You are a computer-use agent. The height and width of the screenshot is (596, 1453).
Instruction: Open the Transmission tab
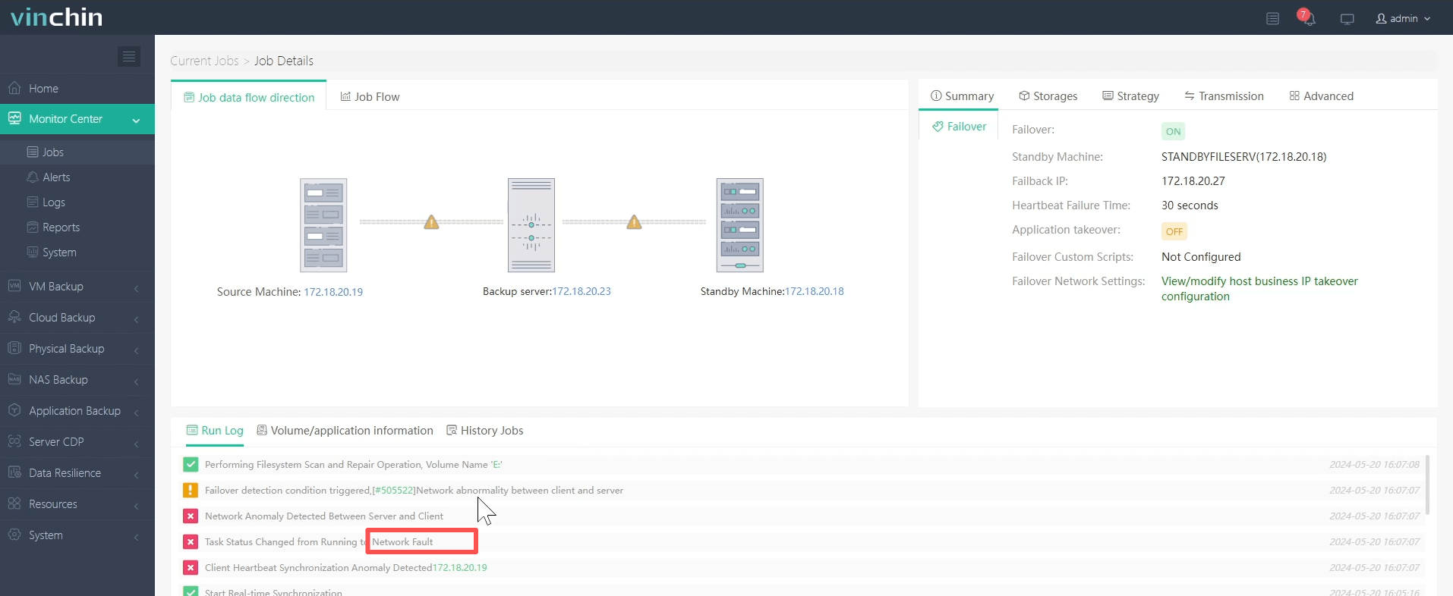click(1224, 96)
